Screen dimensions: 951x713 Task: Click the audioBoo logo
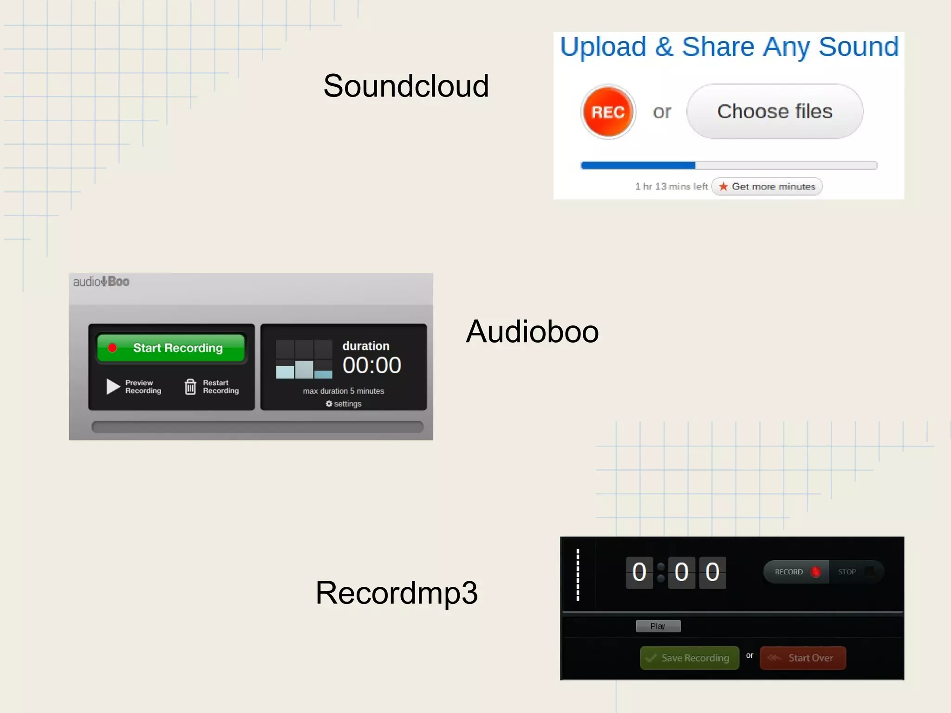[x=101, y=281]
